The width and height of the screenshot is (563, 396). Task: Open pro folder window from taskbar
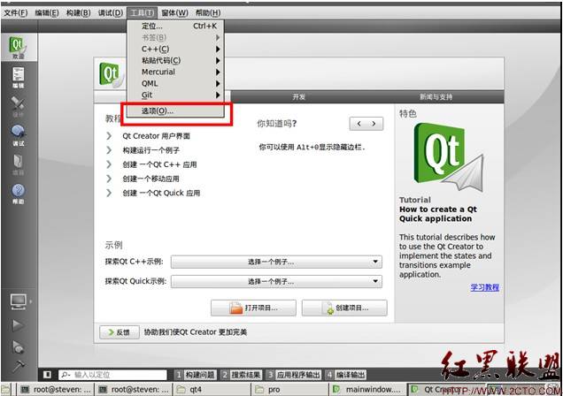point(289,389)
